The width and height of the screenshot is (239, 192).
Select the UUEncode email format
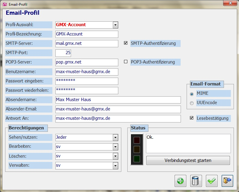point(192,103)
